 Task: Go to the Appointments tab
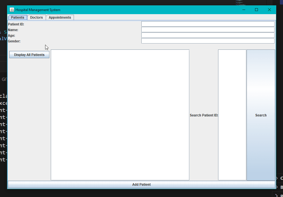pyautogui.click(x=60, y=18)
